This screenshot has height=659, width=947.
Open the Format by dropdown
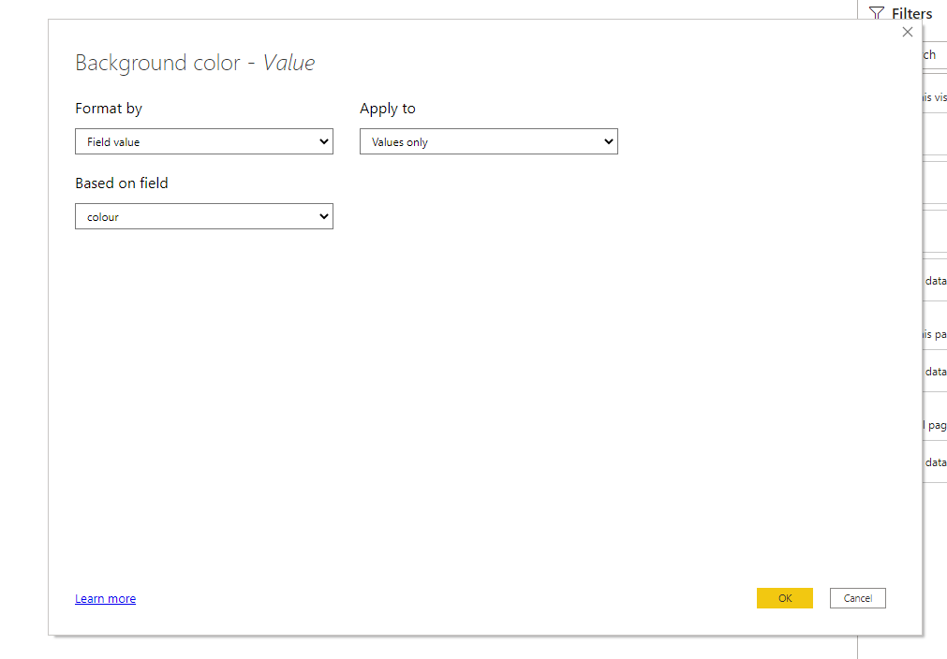204,141
